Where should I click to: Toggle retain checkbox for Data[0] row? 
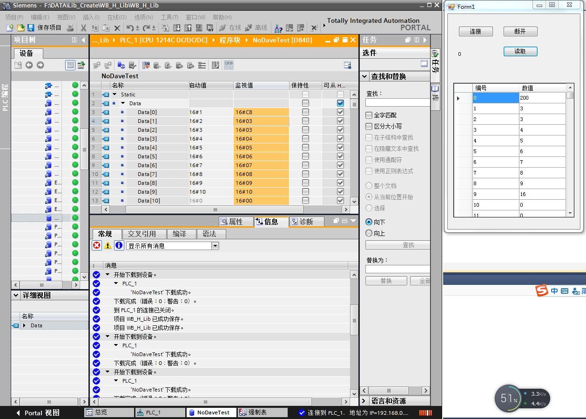point(305,112)
